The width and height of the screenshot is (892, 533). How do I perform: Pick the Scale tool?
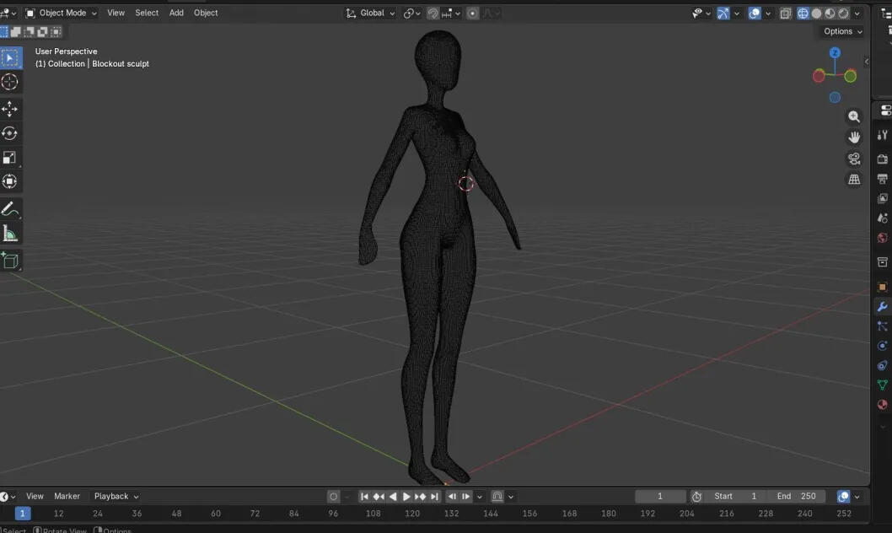9,158
